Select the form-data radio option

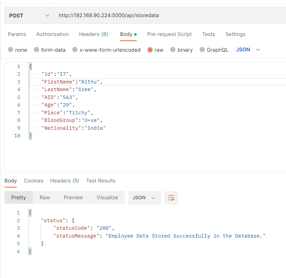point(50,50)
